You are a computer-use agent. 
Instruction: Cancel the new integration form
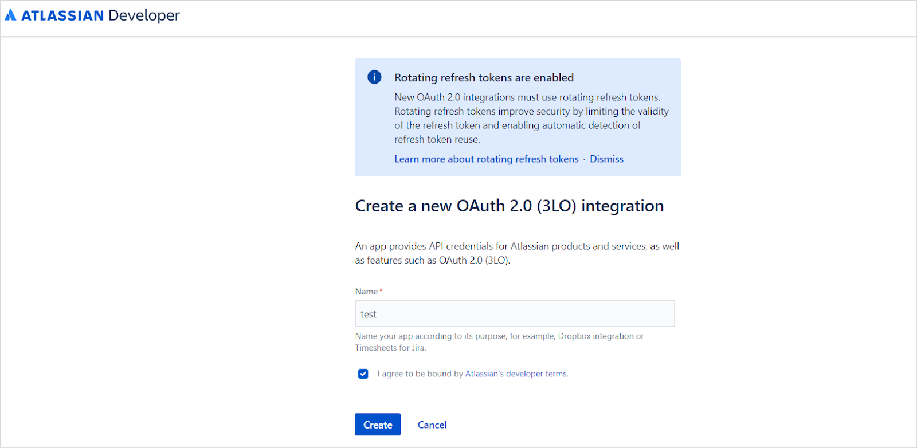(x=432, y=425)
